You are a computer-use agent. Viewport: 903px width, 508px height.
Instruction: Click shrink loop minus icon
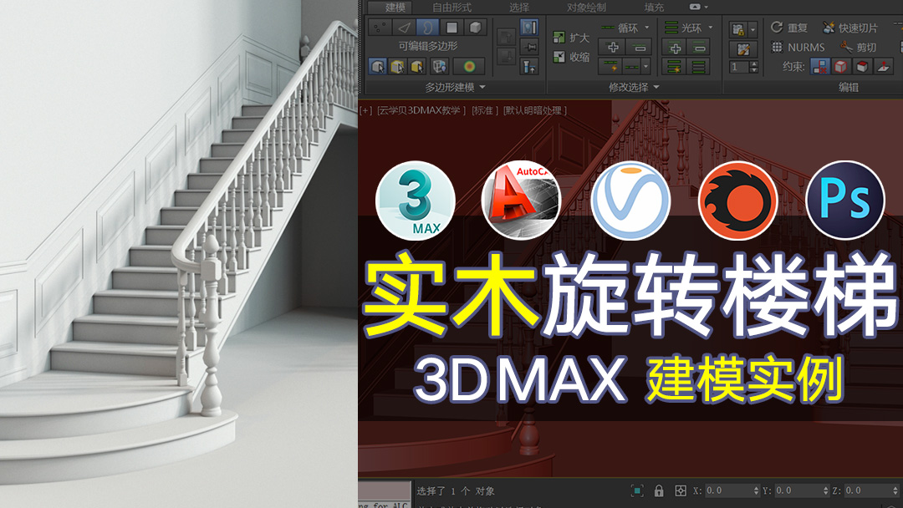[x=640, y=47]
